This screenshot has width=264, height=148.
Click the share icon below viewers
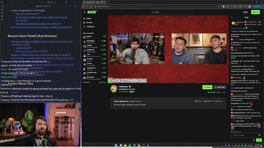(224, 93)
